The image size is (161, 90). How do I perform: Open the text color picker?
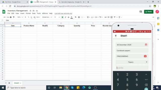click(x=72, y=17)
